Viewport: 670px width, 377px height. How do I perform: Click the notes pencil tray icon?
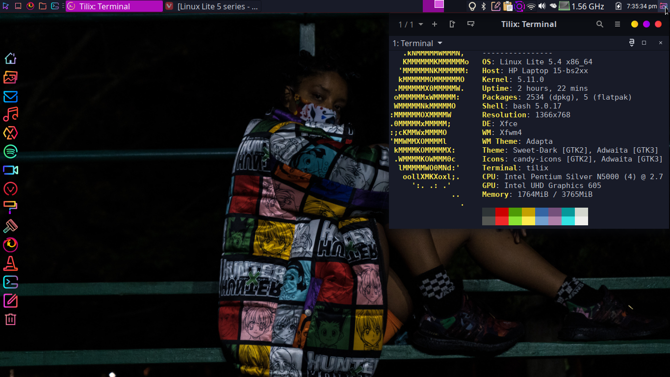pos(496,6)
